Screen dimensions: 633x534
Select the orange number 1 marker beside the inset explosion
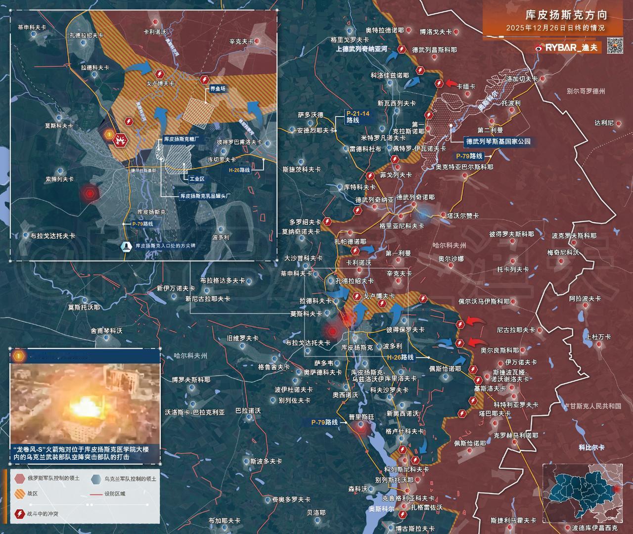click(109, 133)
